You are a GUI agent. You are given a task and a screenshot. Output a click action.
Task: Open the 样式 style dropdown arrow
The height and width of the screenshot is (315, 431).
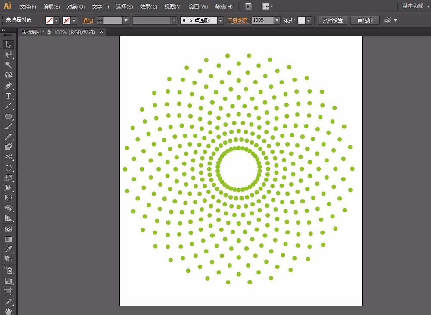309,20
